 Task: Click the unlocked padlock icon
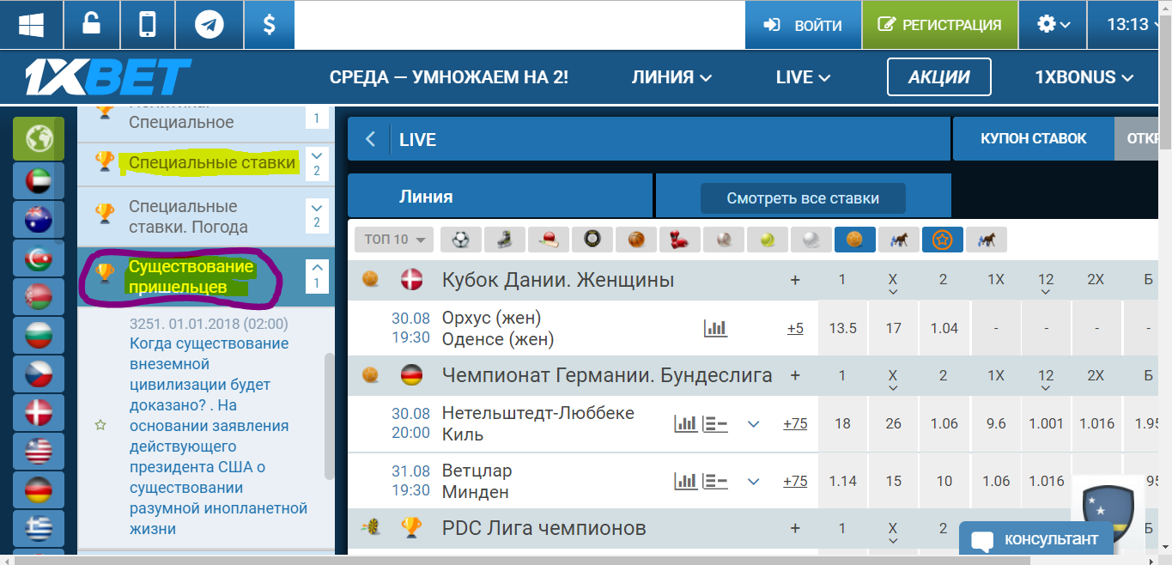(x=90, y=24)
